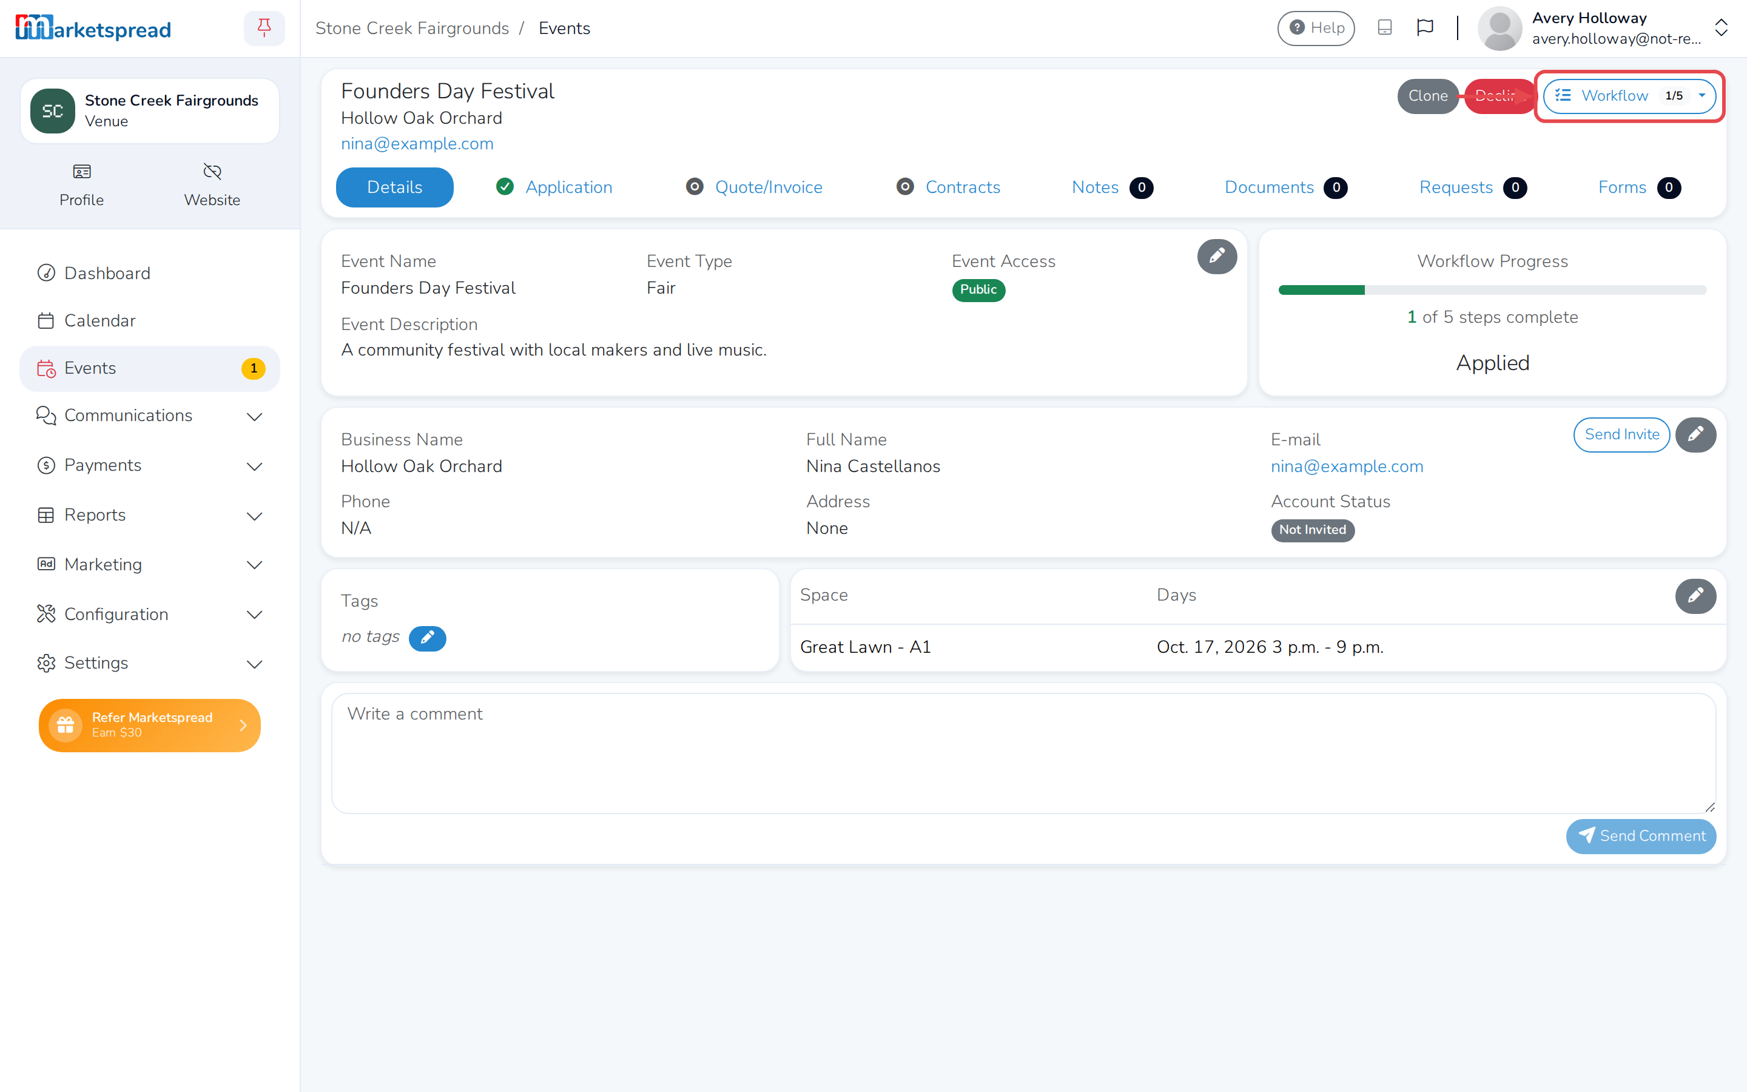Open the Requests tab
Viewport: 1747px width, 1092px height.
1473,188
